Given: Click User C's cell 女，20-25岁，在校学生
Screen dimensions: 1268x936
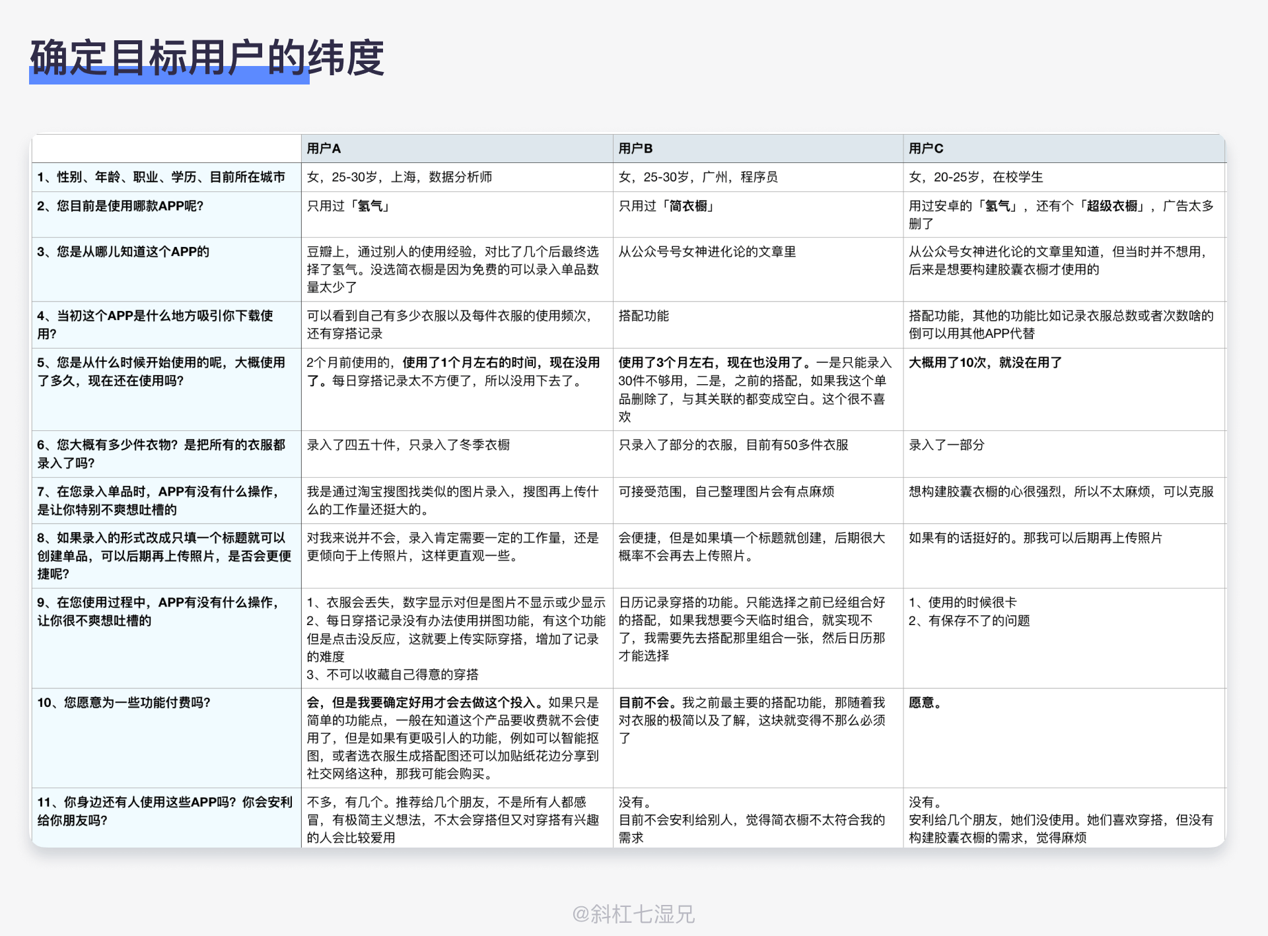Looking at the screenshot, I should click(975, 177).
